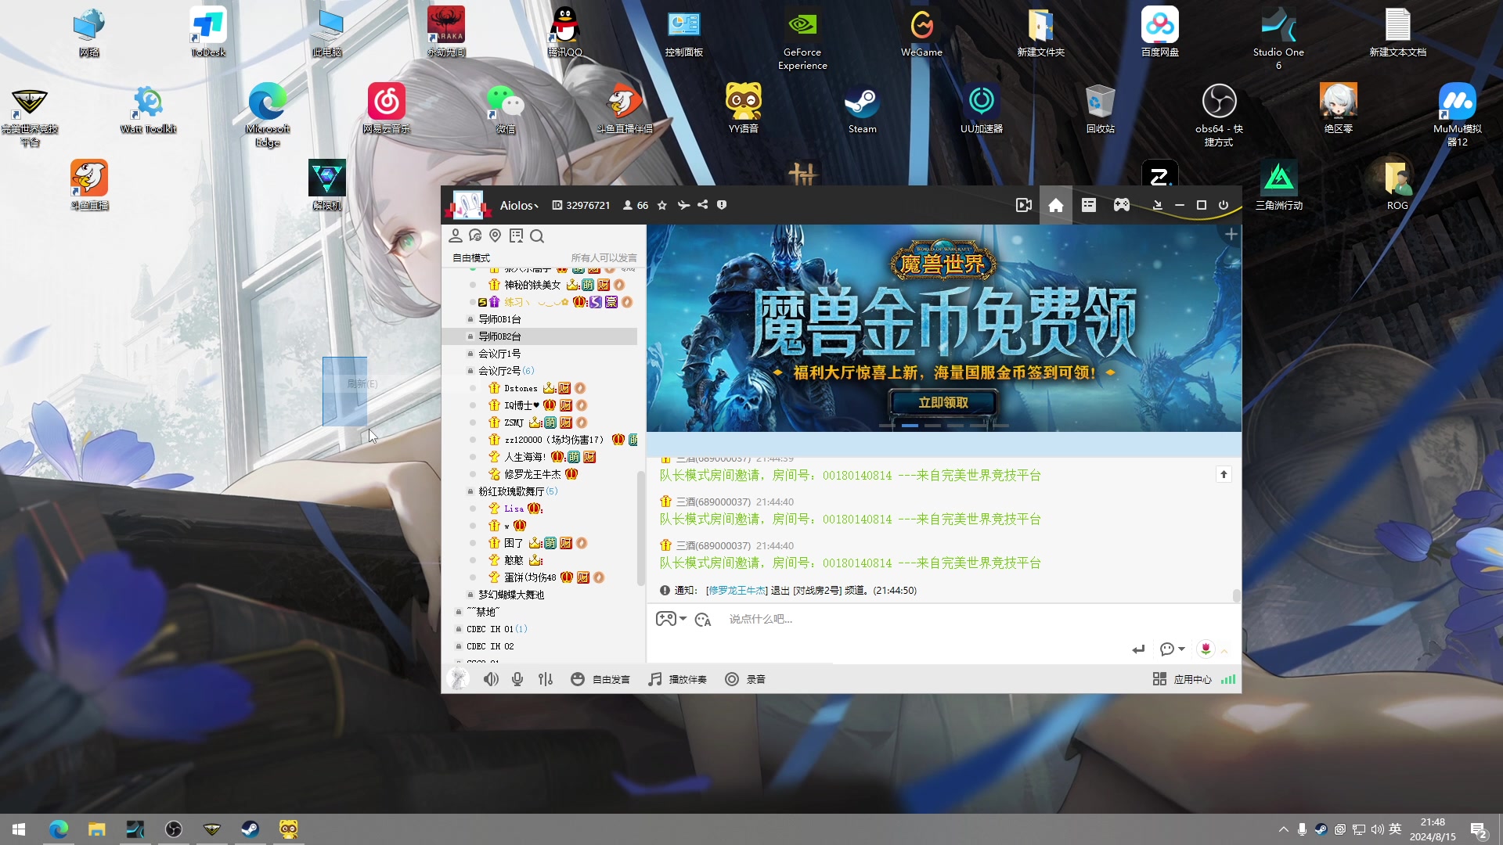Open the audio mixer settings icon
The image size is (1503, 845).
pos(546,679)
